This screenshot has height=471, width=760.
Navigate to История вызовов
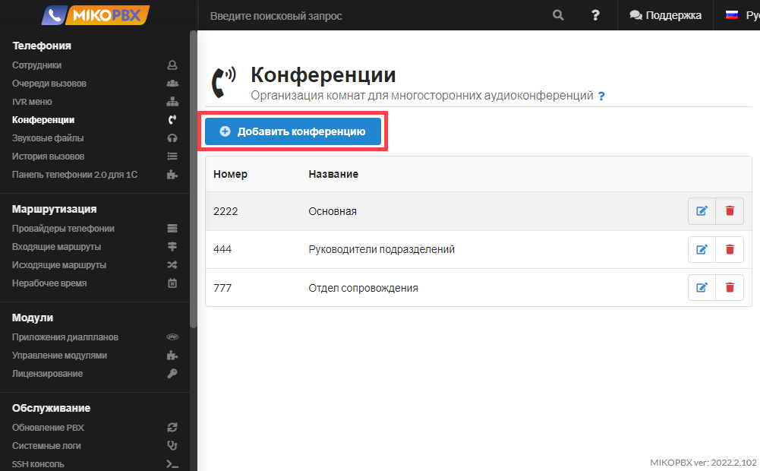[x=48, y=156]
